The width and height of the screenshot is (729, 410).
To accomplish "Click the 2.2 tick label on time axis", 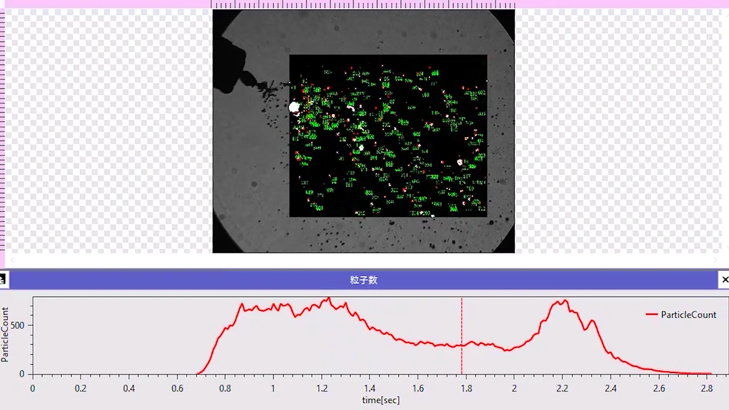I will [562, 388].
